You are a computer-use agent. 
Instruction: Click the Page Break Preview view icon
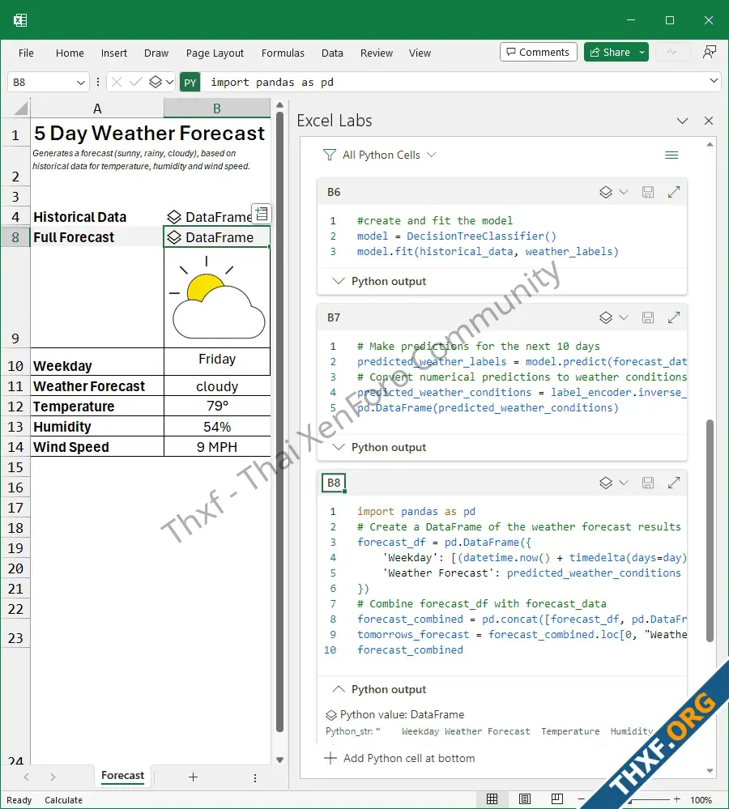point(557,799)
